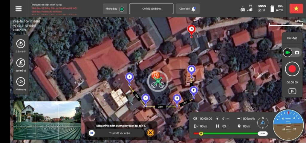The image size is (306, 143).
Task: Start recording with the red record button
Action: click(292, 69)
